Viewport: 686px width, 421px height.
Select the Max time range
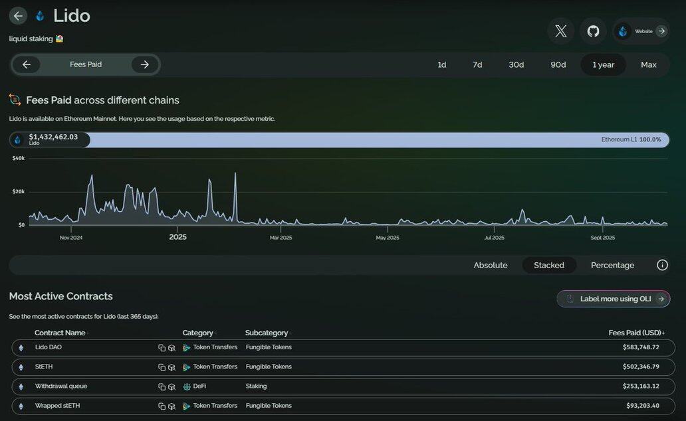coord(648,64)
